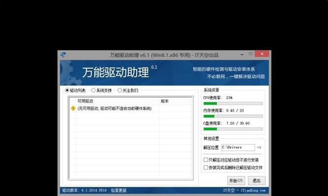Click the yellow warning icon in driver list
The image size is (328, 196).
73,108
